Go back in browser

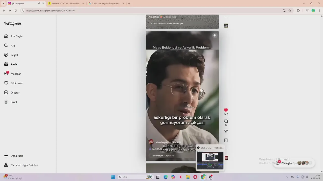tap(4, 11)
